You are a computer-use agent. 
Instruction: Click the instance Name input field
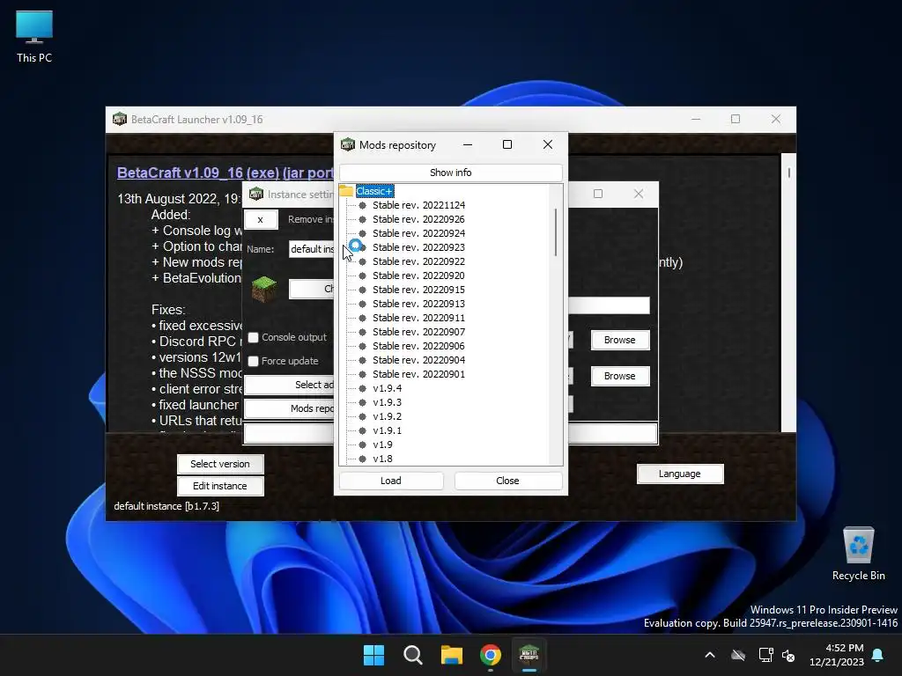tap(311, 249)
